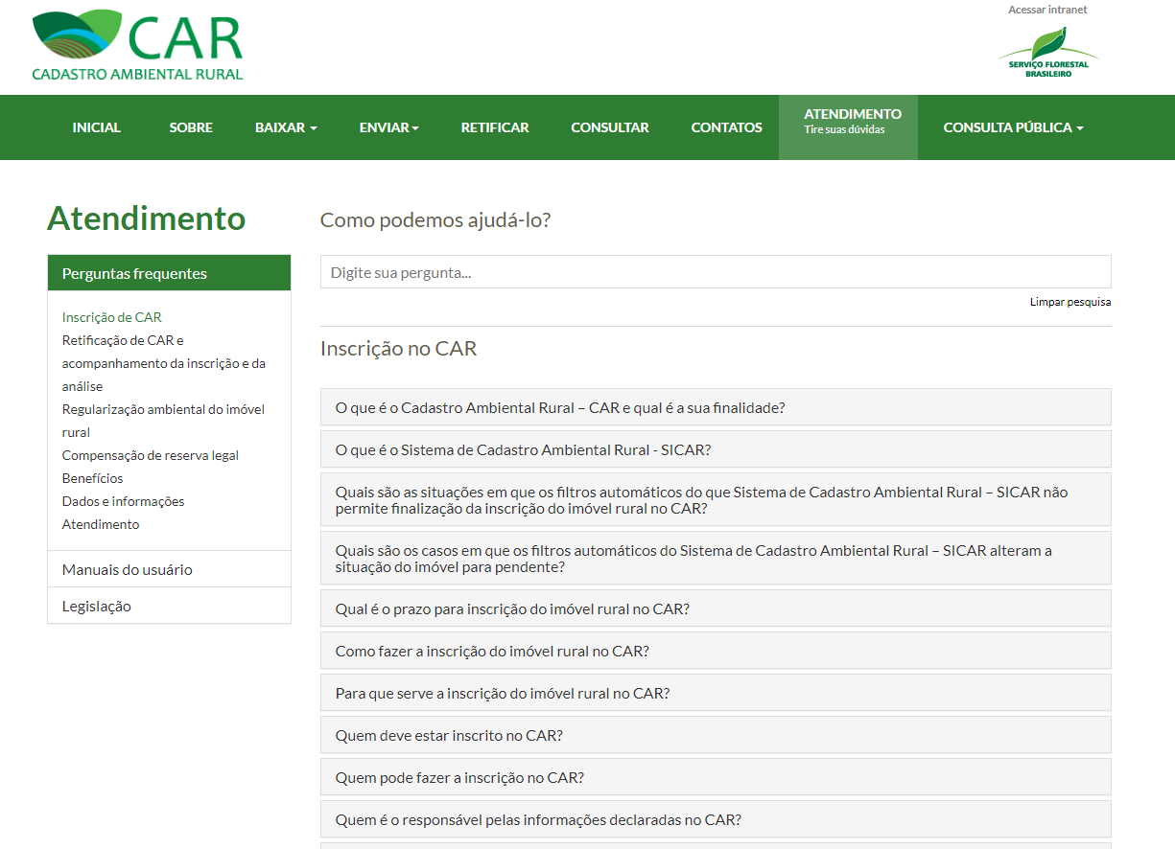Image resolution: width=1175 pixels, height=849 pixels.
Task: Open the SOBRE page from the navbar
Action: pyautogui.click(x=190, y=126)
